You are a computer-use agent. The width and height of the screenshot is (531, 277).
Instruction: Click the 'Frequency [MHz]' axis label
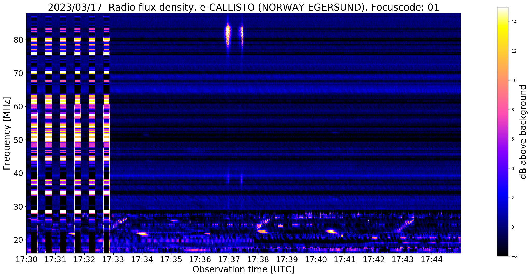[x=7, y=133]
